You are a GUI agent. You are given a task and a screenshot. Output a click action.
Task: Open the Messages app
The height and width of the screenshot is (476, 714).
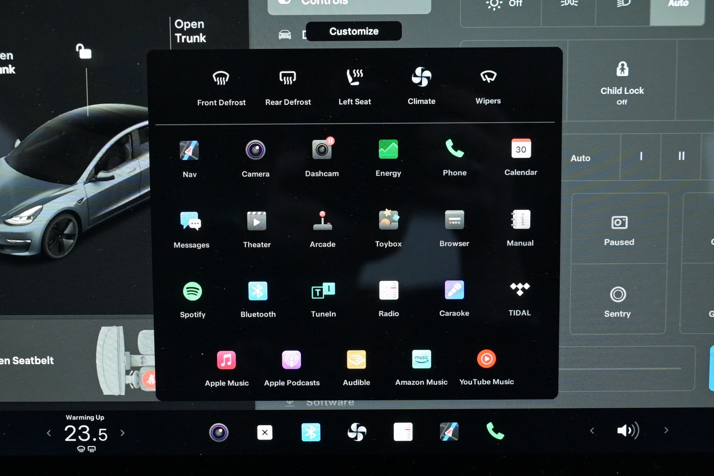[x=191, y=230]
